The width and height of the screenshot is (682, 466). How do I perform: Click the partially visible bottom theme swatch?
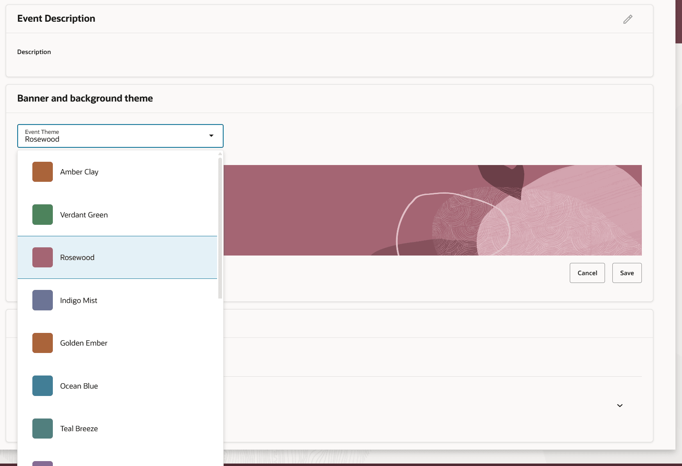[x=42, y=463]
